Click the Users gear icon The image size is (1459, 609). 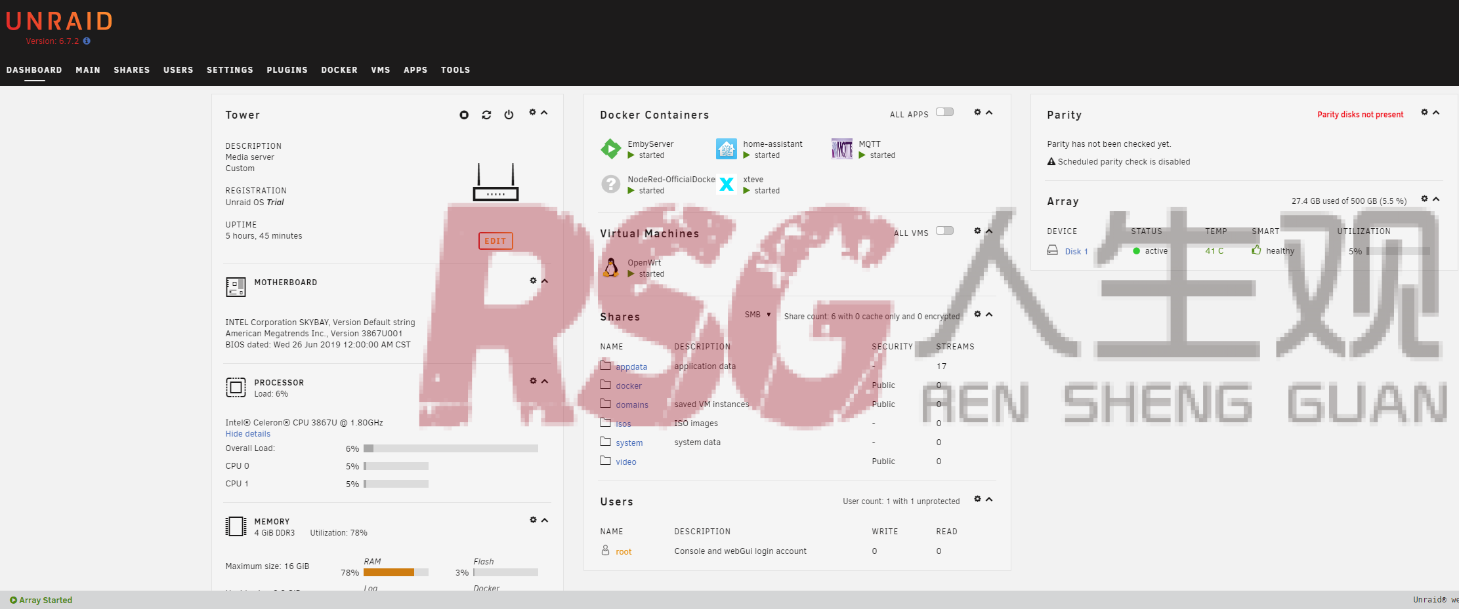[x=977, y=499]
